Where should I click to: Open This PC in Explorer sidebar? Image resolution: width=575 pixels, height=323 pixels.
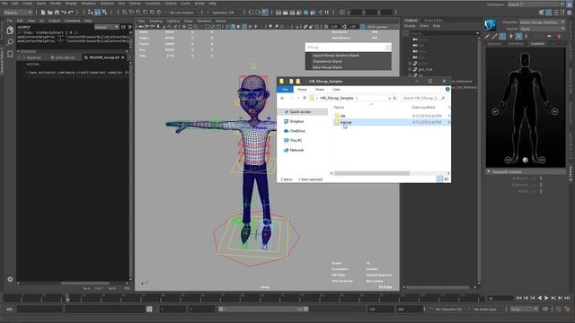pyautogui.click(x=296, y=140)
